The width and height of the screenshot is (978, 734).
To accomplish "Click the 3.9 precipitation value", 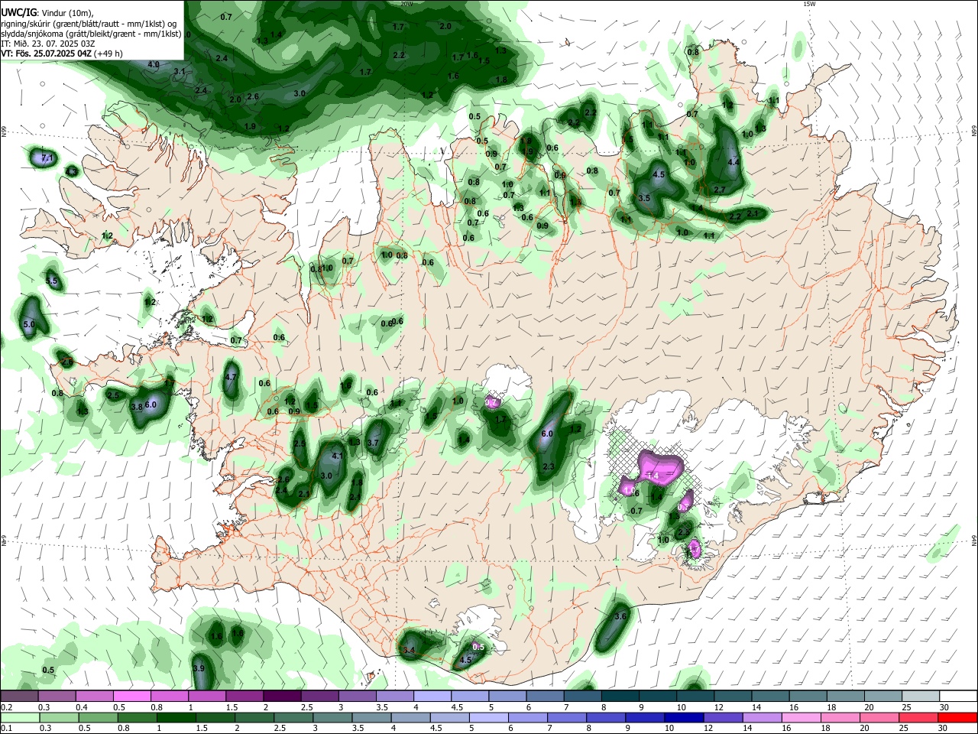I will click(x=199, y=668).
